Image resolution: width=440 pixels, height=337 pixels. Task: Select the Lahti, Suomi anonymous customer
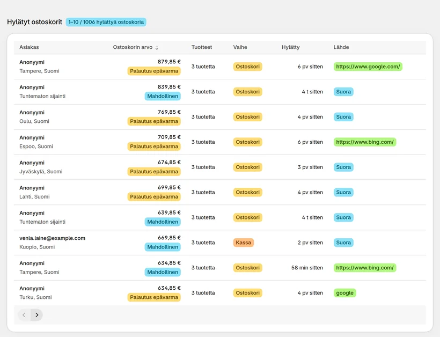(x=219, y=192)
